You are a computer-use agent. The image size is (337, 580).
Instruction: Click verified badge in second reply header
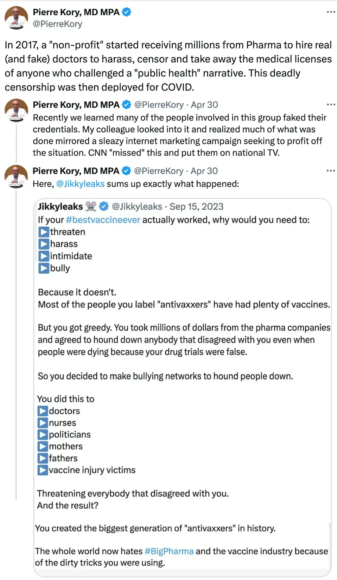126,171
